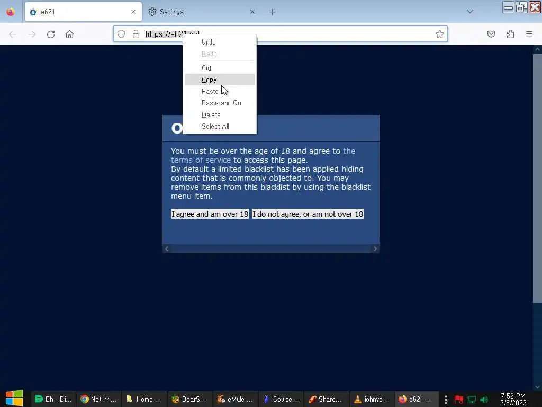Image resolution: width=542 pixels, height=407 pixels.
Task: Open the Chrome Net.hr taskbar item
Action: 99,399
